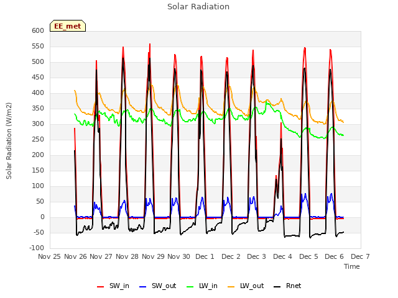The height and width of the screenshot is (298, 398).
Task: Select the SW_in legend label
Action: [119, 286]
